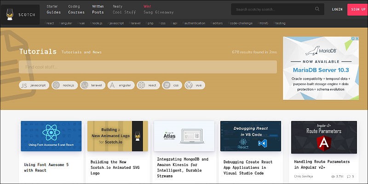The image size is (368, 184).
Task: Select the #react tag link
Action: (49, 23)
